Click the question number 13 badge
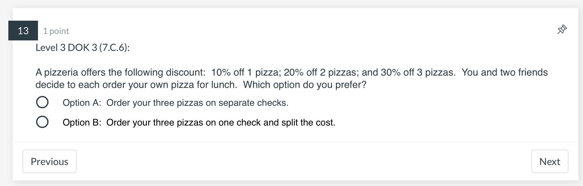This screenshot has width=583, height=186. pos(23,31)
